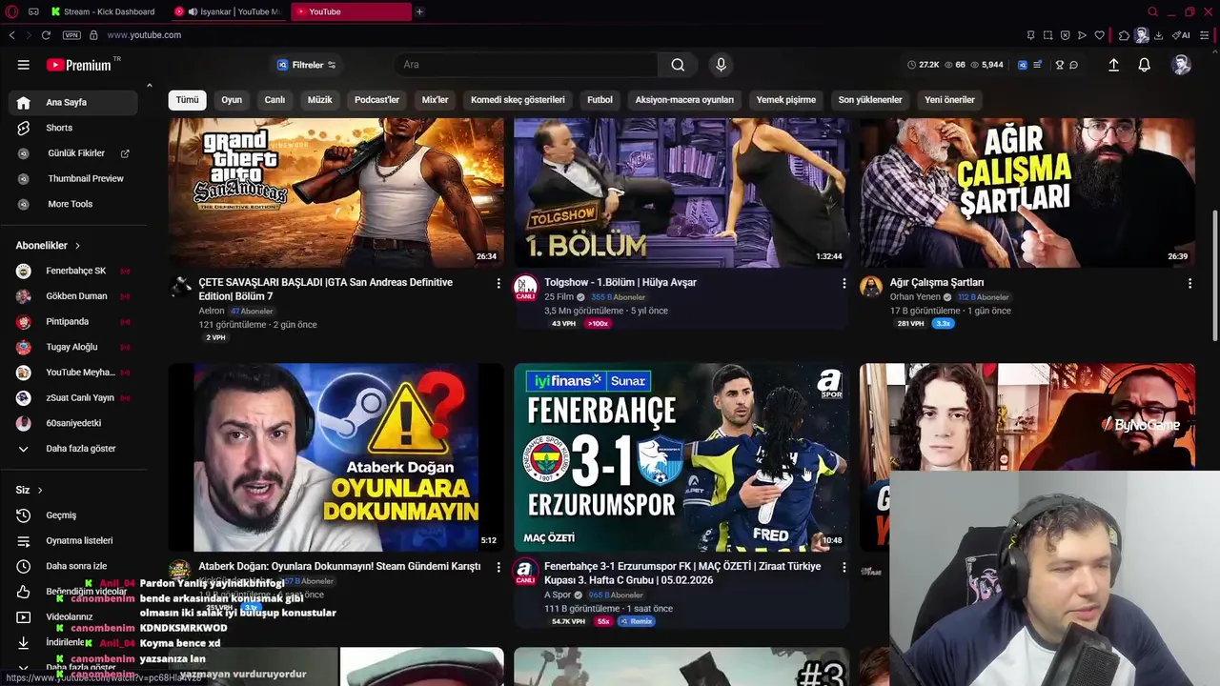Open Opera downloads icon

tap(1158, 35)
